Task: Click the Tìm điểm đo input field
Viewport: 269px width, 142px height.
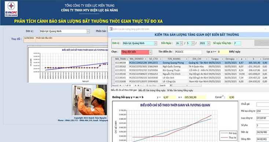Action: click(x=188, y=52)
